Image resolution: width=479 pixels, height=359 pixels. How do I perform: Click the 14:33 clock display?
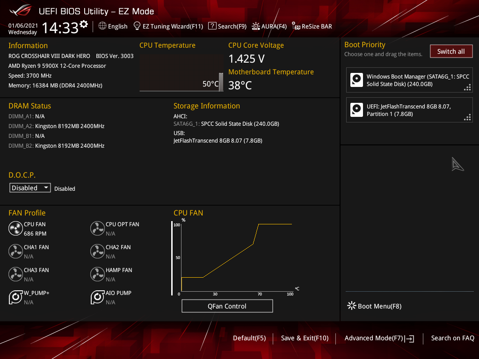coord(60,28)
